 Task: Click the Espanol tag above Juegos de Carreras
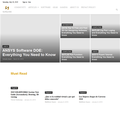pos(83,92)
